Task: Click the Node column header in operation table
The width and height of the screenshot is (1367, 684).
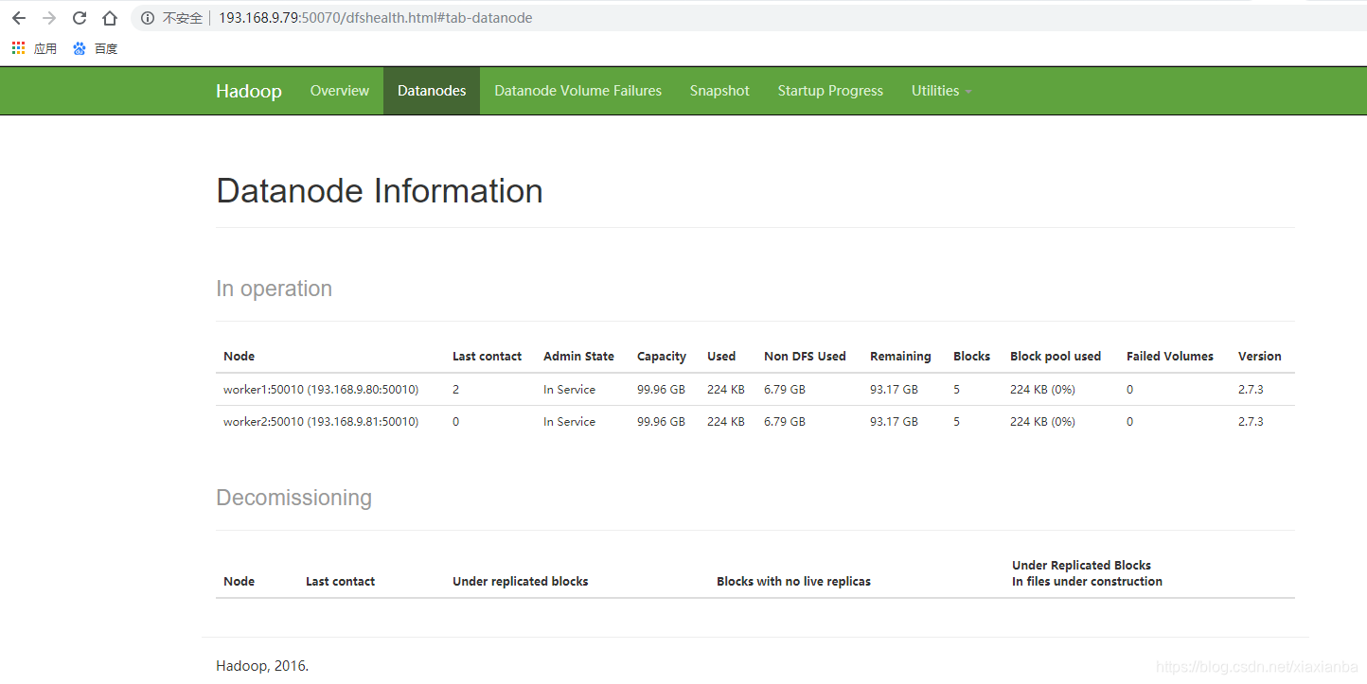Action: (x=239, y=357)
